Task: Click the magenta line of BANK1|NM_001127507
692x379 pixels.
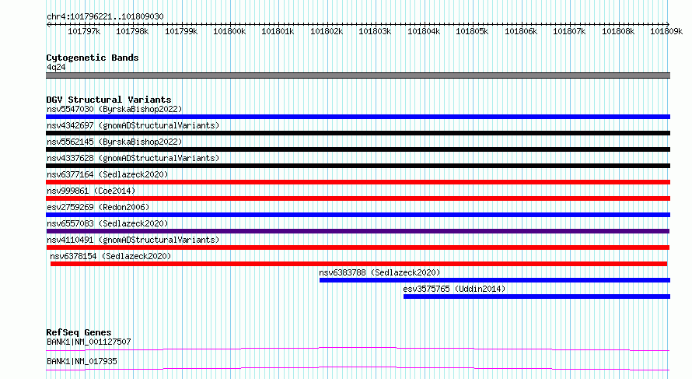Action: pos(358,349)
